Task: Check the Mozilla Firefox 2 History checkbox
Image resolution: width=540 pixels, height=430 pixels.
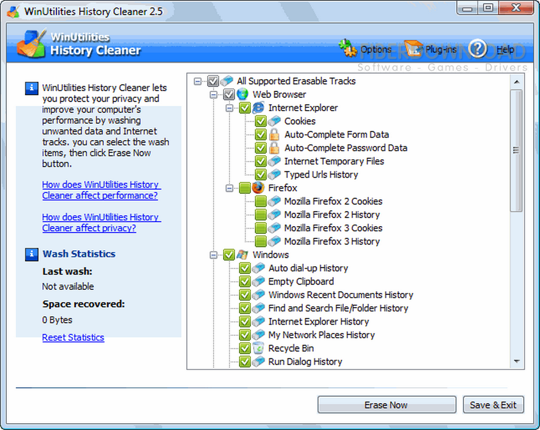Action: pos(261,214)
